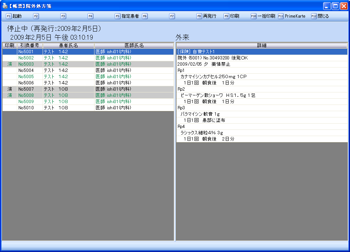350x252 pixels.
Task: Click the [保険] 自費テスト1 detail line
Action: (262, 52)
